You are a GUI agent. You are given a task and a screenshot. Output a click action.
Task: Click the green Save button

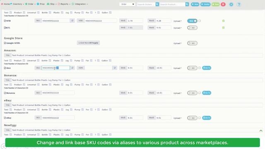216,4
